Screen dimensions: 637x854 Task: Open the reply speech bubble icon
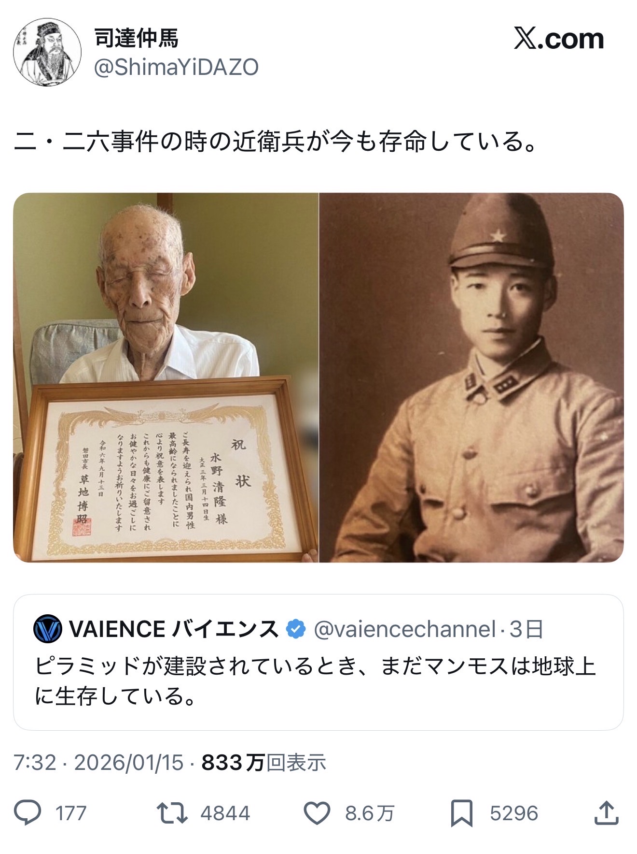point(28,813)
